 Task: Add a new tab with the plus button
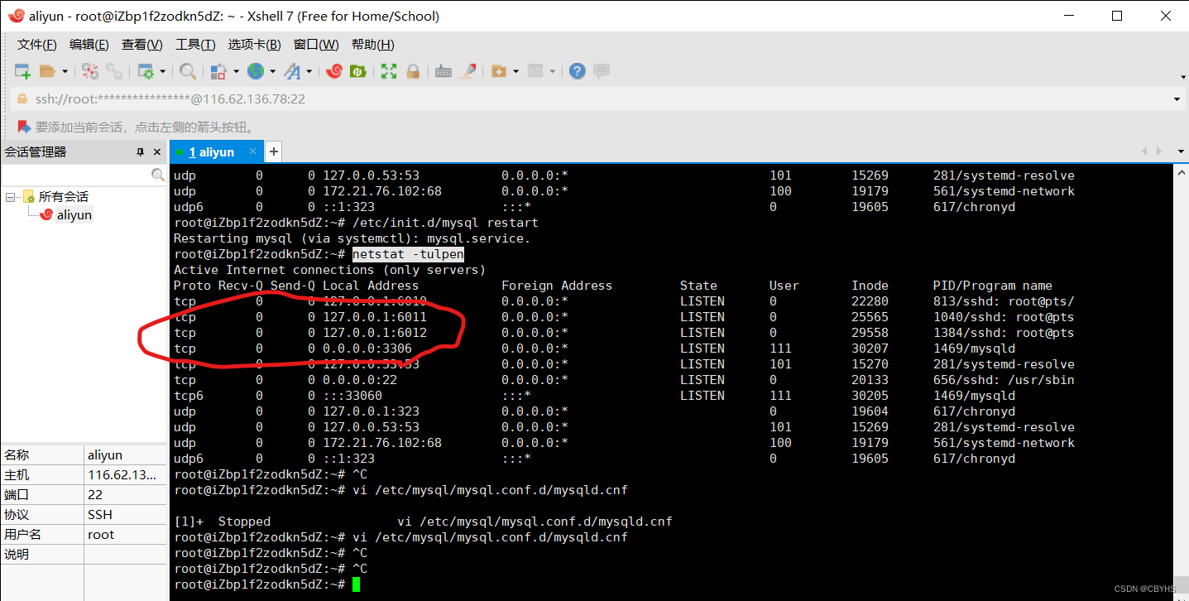273,151
